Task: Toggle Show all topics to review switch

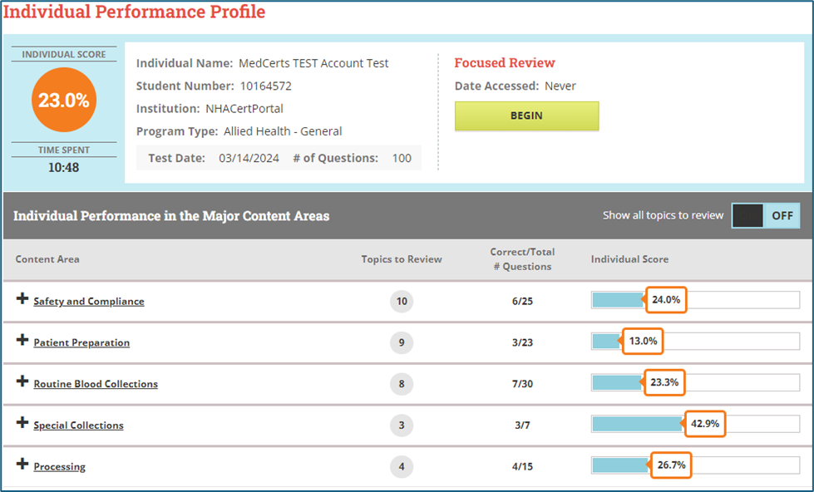Action: 765,215
